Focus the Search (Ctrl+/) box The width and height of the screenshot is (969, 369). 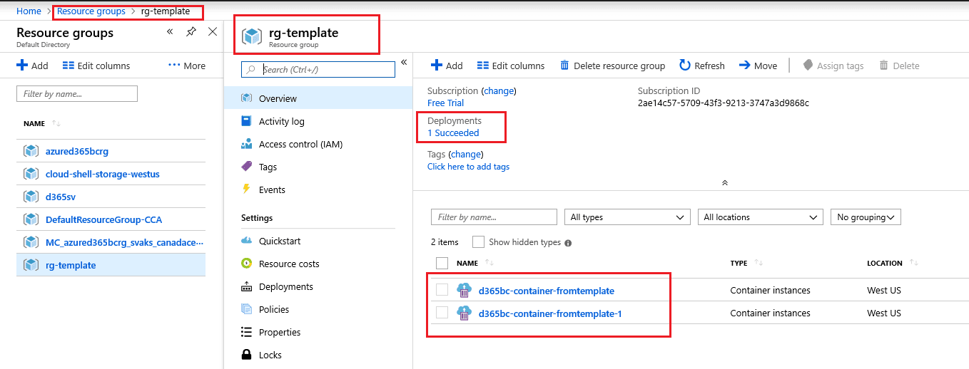318,69
